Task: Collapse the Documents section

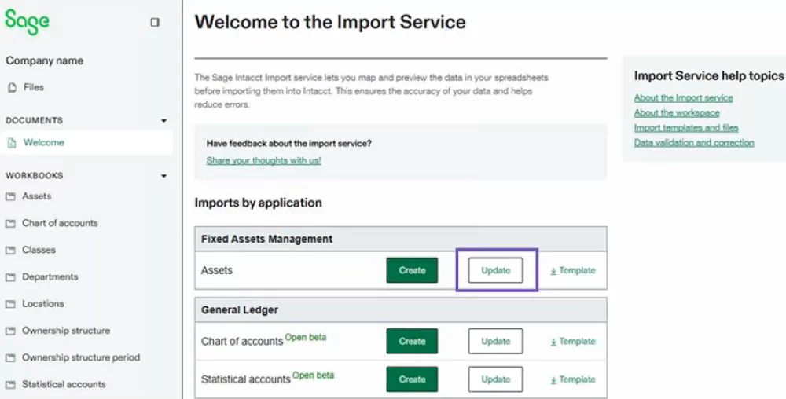Action: point(163,121)
